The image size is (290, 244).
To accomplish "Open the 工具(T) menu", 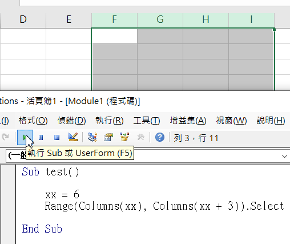I will point(147,121).
